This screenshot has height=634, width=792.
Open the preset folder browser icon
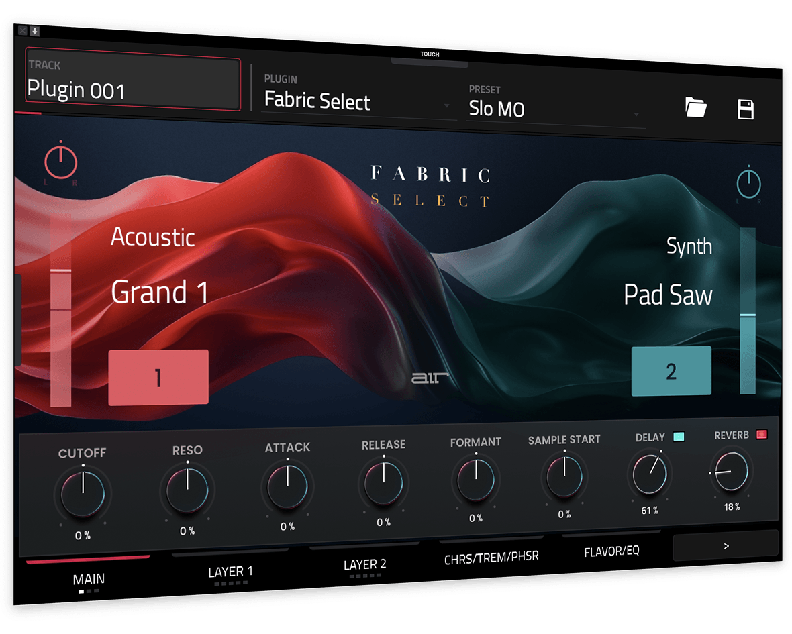click(x=696, y=107)
